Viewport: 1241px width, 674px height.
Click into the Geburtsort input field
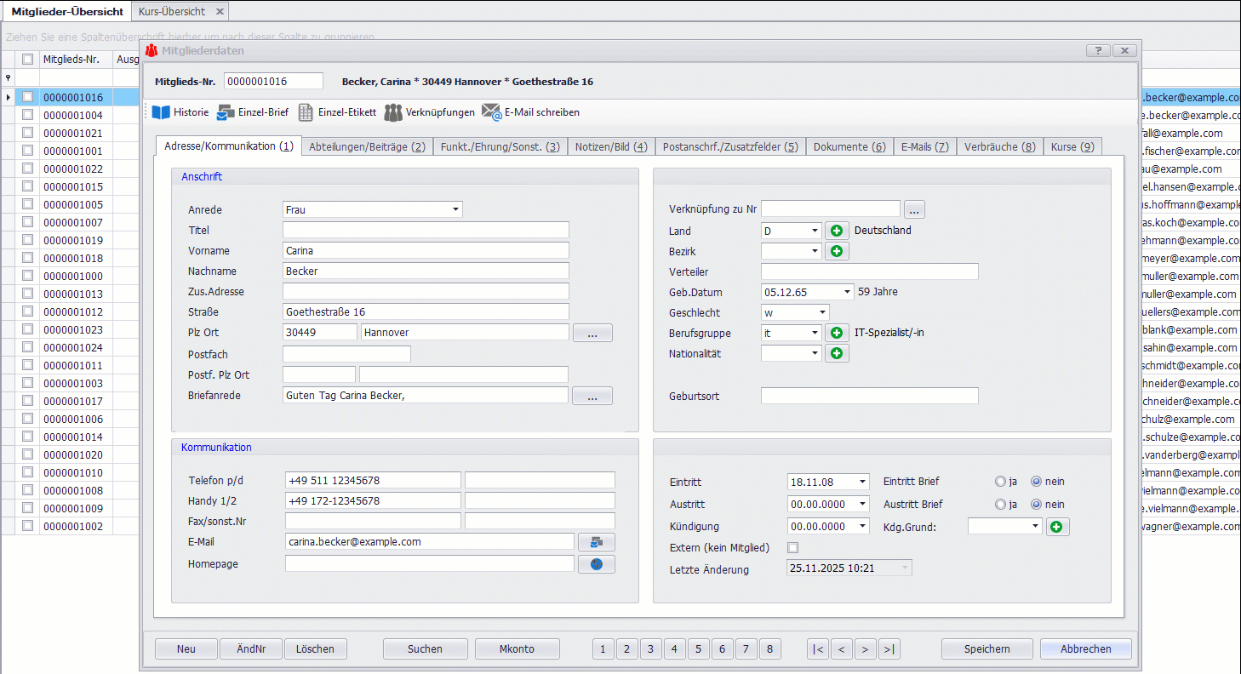coord(869,397)
